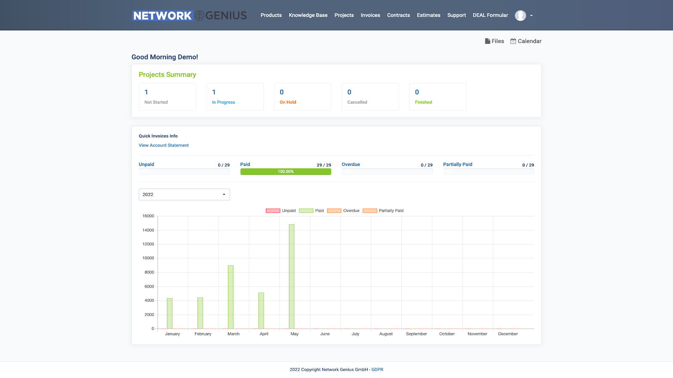The image size is (673, 378).
Task: Click the March paid bar
Action: pos(231,297)
